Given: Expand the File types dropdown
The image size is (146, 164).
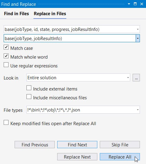Looking at the screenshot, I should 138,110.
